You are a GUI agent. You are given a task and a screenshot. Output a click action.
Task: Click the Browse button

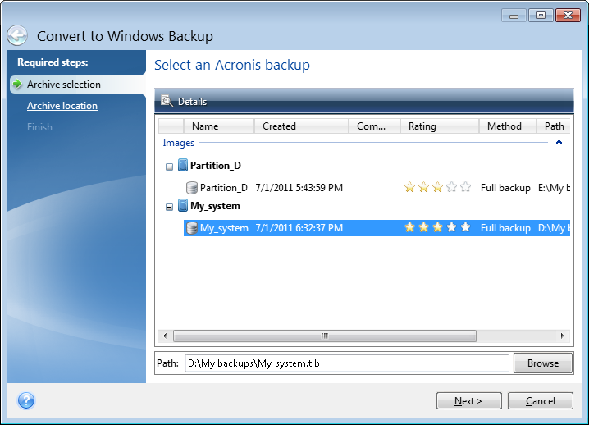[x=543, y=363]
